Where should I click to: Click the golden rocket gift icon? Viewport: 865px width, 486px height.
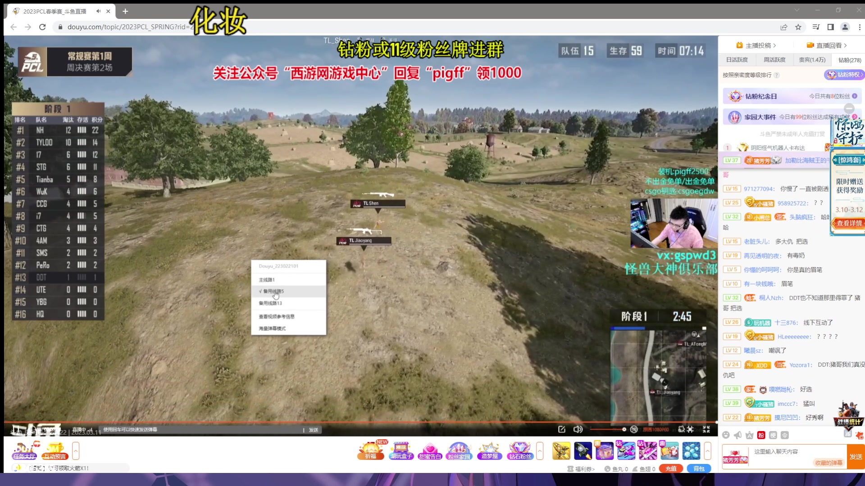[561, 451]
